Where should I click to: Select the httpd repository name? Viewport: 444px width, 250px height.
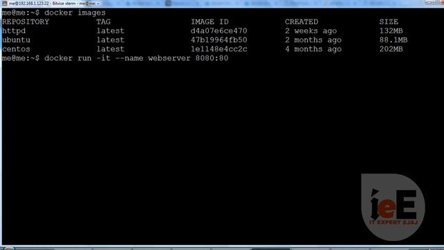coord(14,31)
